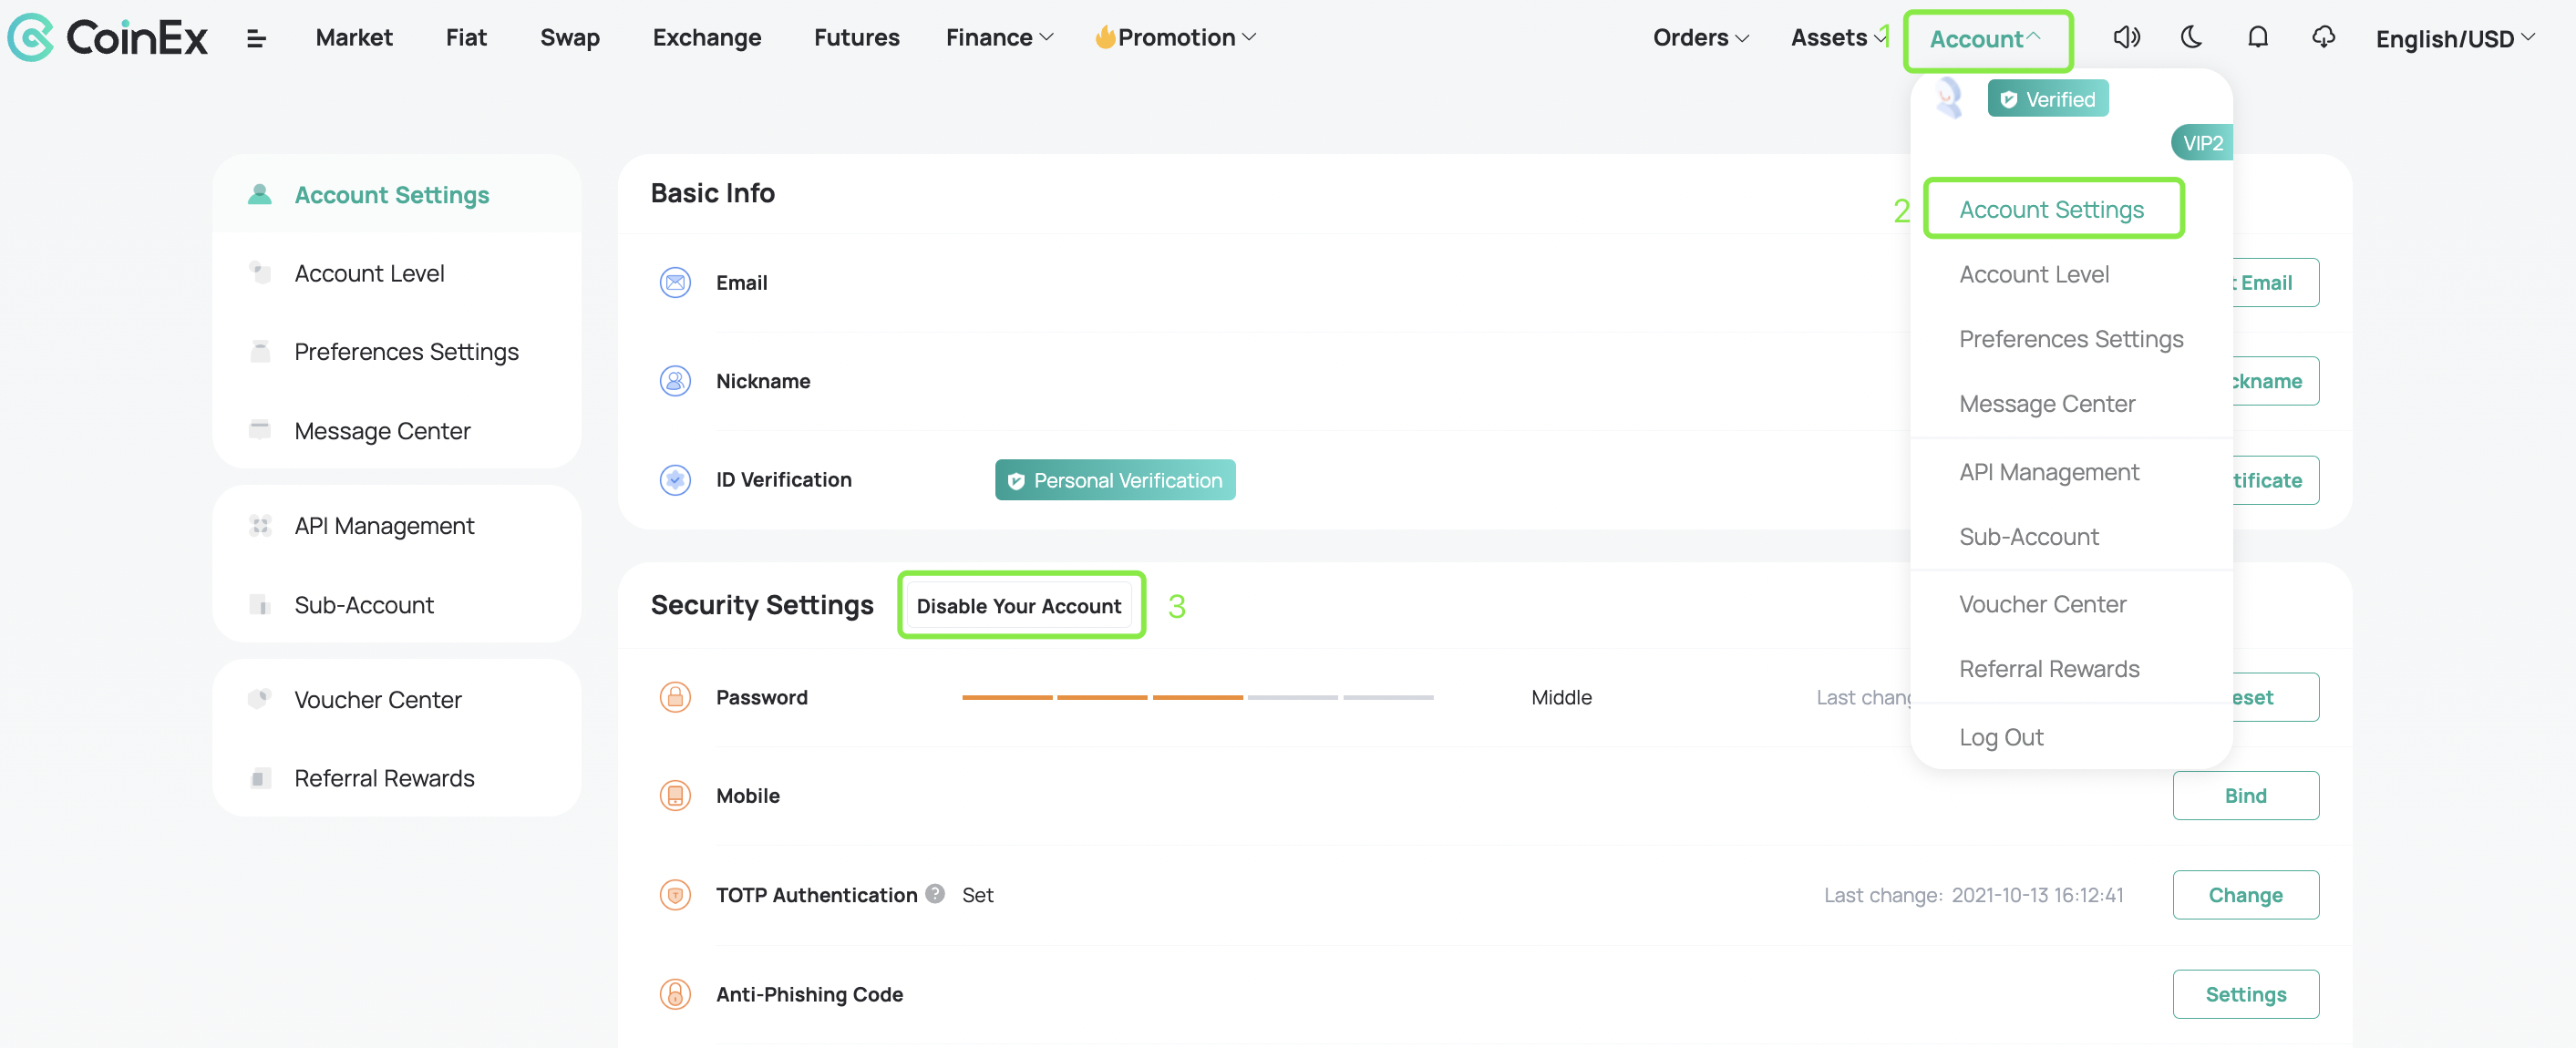Open the hamburger menu next to logo

click(x=256, y=39)
